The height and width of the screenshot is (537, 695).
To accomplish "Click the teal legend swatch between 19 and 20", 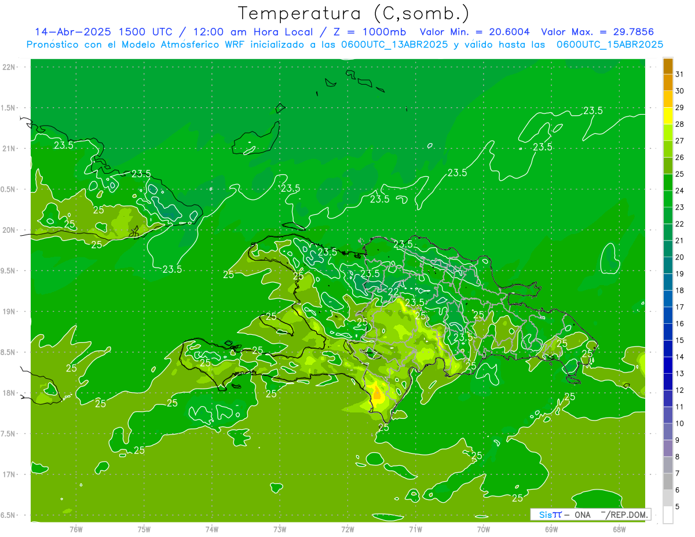I will click(x=668, y=265).
